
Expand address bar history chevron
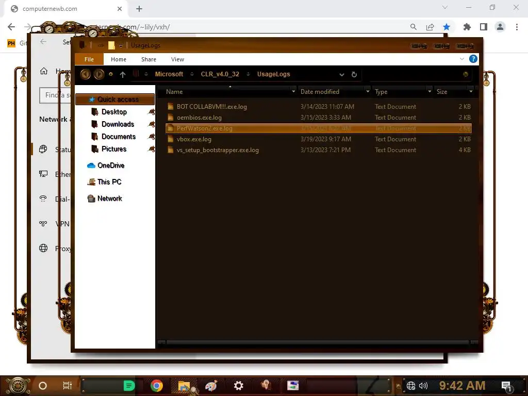[342, 74]
